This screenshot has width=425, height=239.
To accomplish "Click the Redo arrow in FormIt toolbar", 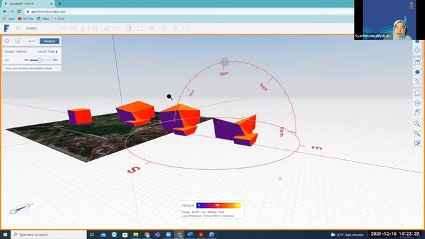I will (x=72, y=28).
